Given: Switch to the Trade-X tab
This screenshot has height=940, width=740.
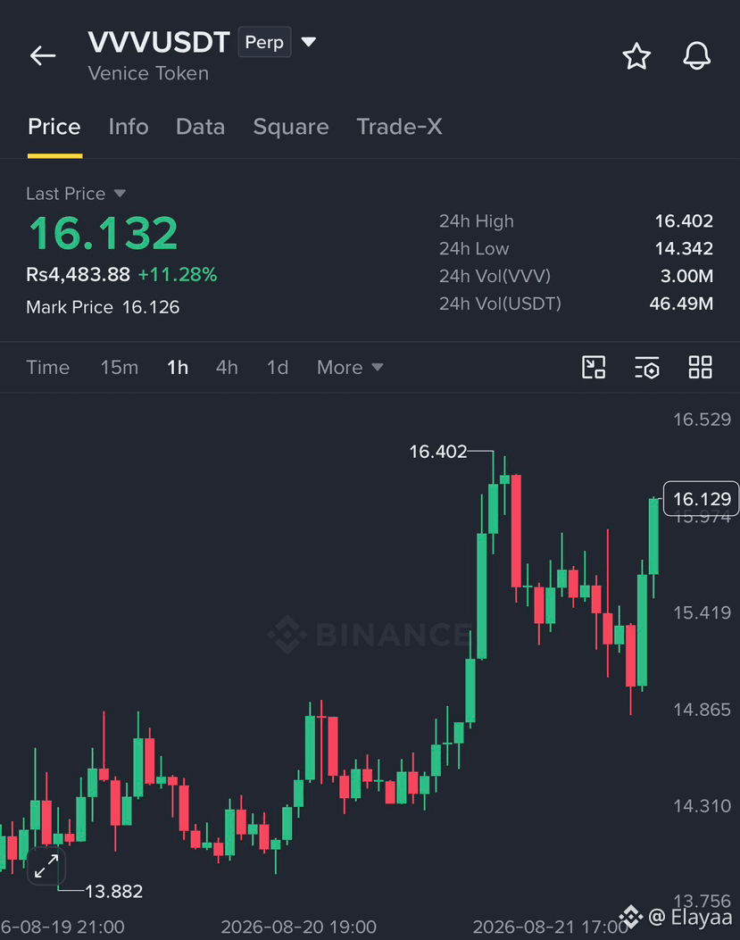Looking at the screenshot, I should pos(399,127).
